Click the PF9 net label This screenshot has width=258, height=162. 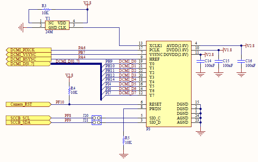coord(68,120)
